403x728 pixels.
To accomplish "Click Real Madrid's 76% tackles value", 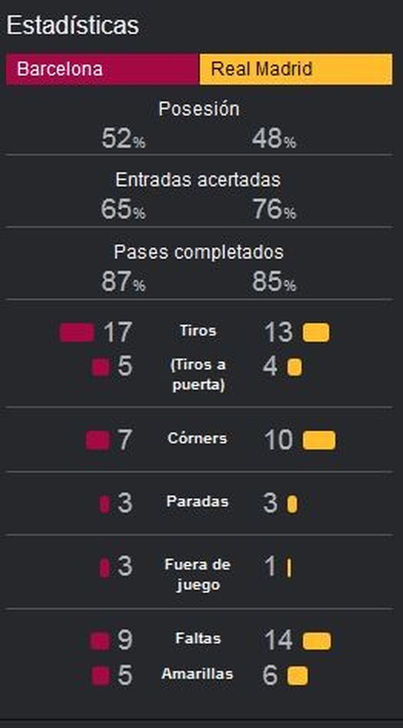I will click(274, 209).
